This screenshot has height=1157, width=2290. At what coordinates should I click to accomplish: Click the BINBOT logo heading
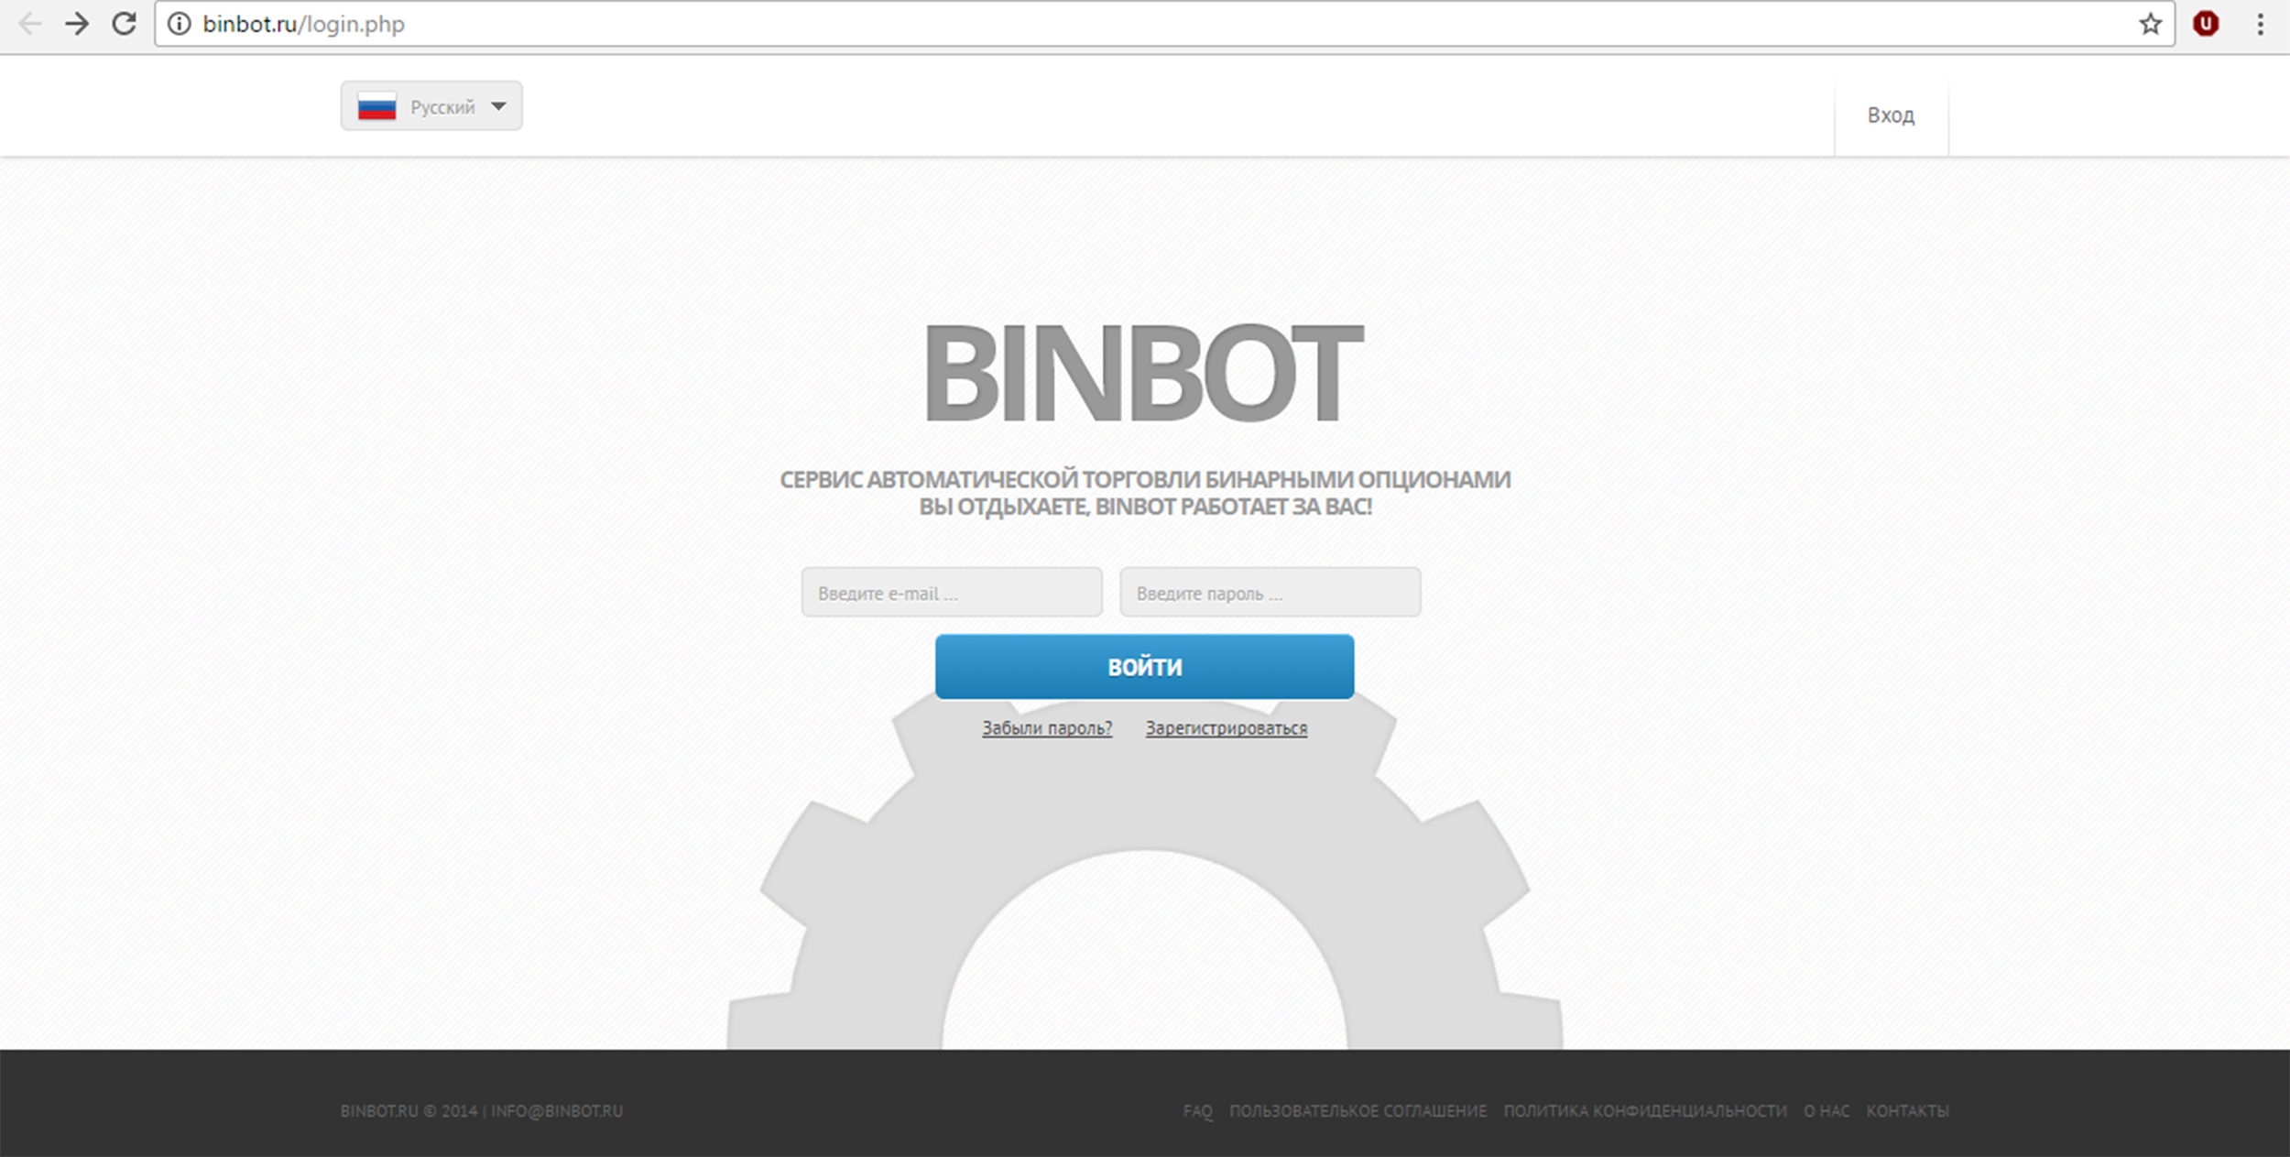point(1143,373)
